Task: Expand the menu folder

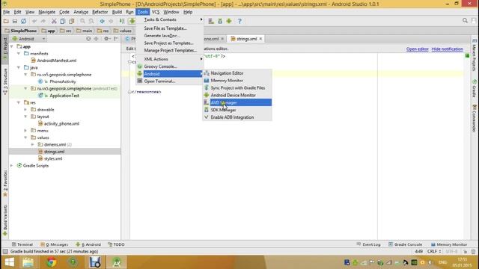Action: click(x=25, y=131)
